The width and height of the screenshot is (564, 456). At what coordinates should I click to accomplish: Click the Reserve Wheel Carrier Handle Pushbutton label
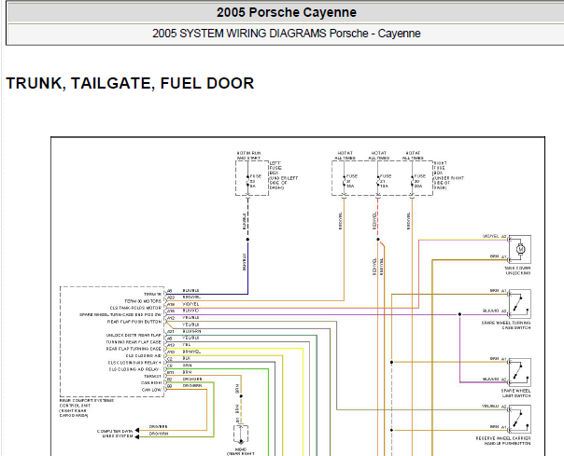click(x=503, y=441)
